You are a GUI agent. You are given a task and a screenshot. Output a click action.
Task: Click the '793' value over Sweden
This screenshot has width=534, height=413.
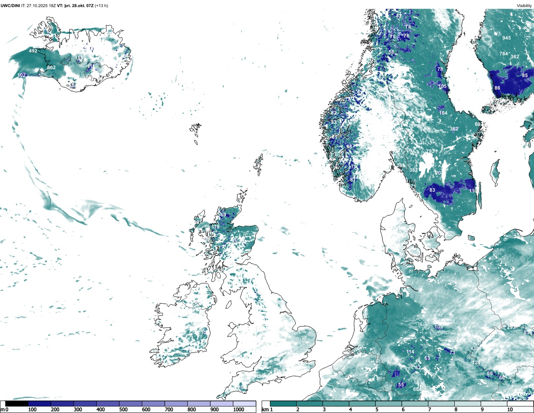click(430, 151)
